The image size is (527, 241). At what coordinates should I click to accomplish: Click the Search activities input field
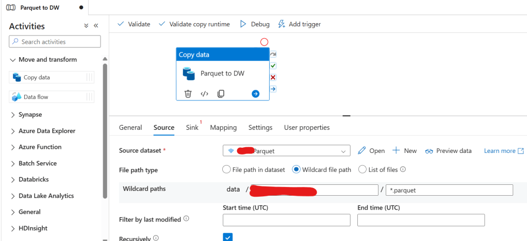point(55,42)
